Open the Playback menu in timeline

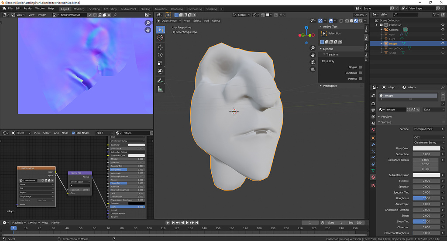click(18, 223)
